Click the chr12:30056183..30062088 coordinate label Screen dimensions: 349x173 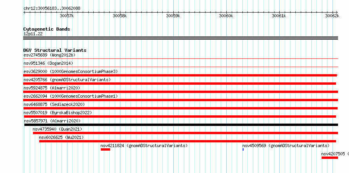pos(52,9)
